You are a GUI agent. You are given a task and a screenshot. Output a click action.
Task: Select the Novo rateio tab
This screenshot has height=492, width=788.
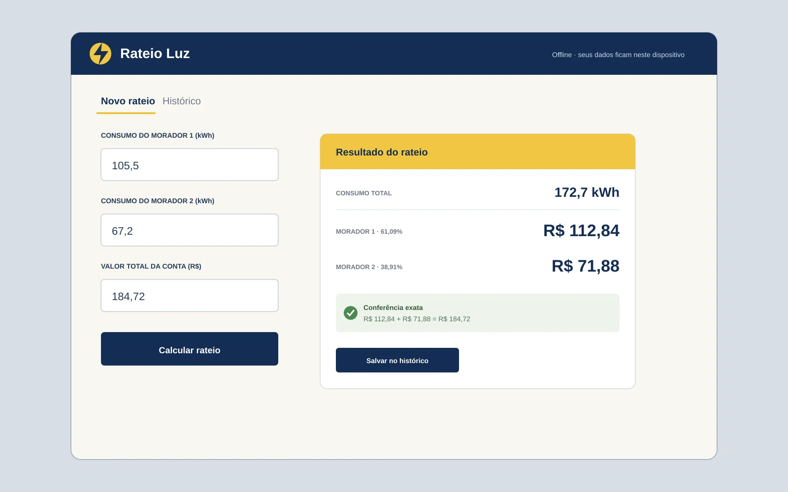pos(128,101)
